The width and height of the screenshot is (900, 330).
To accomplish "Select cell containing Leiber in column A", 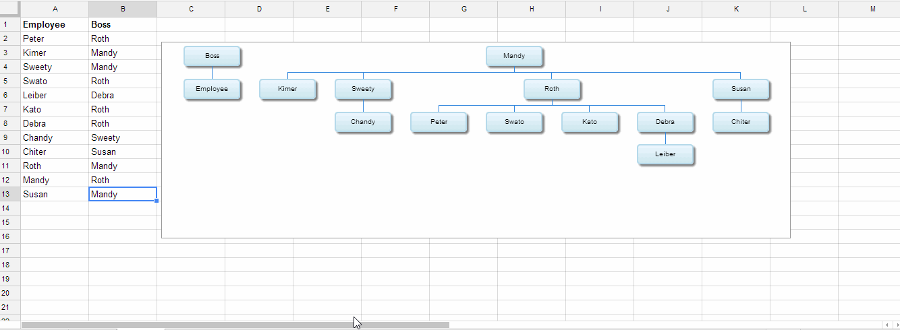I will point(55,95).
